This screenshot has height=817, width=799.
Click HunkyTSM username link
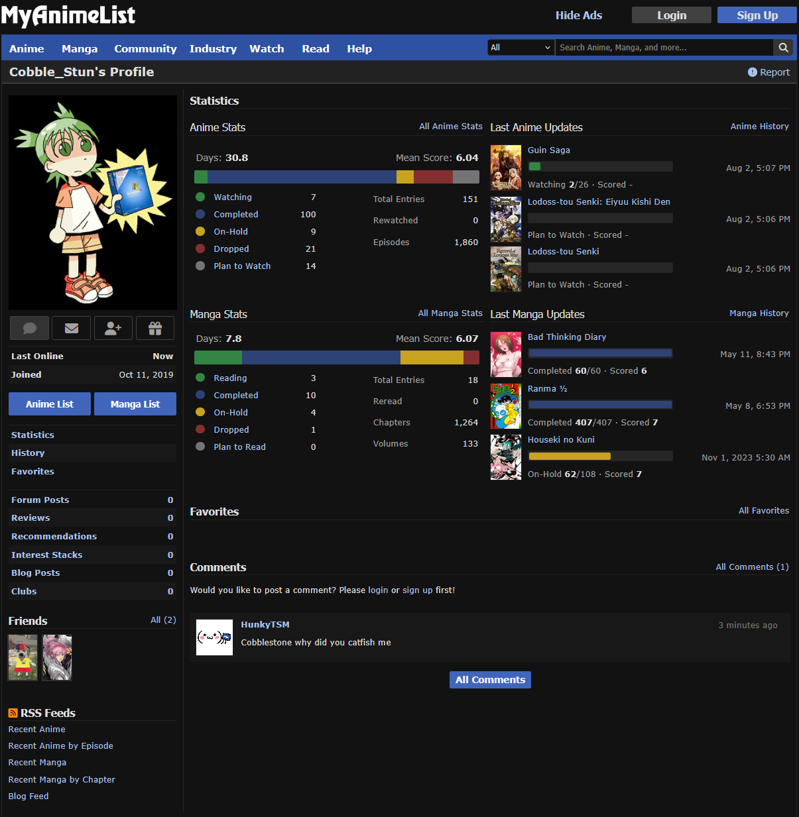[265, 625]
